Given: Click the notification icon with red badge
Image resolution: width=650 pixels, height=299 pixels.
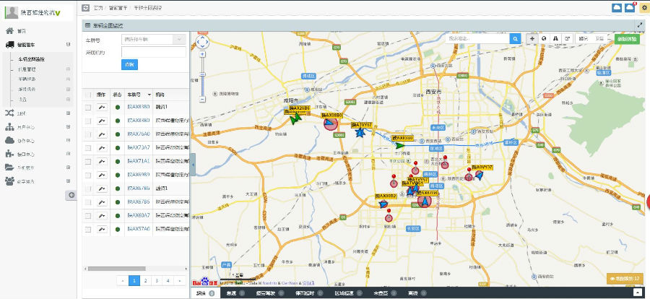Looking at the screenshot, I should 630,7.
